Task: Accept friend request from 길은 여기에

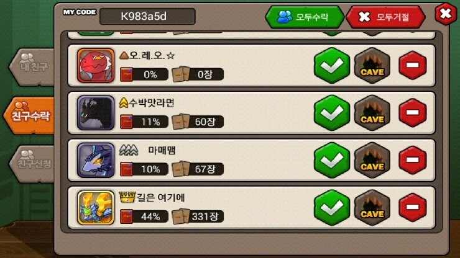Action: [332, 208]
